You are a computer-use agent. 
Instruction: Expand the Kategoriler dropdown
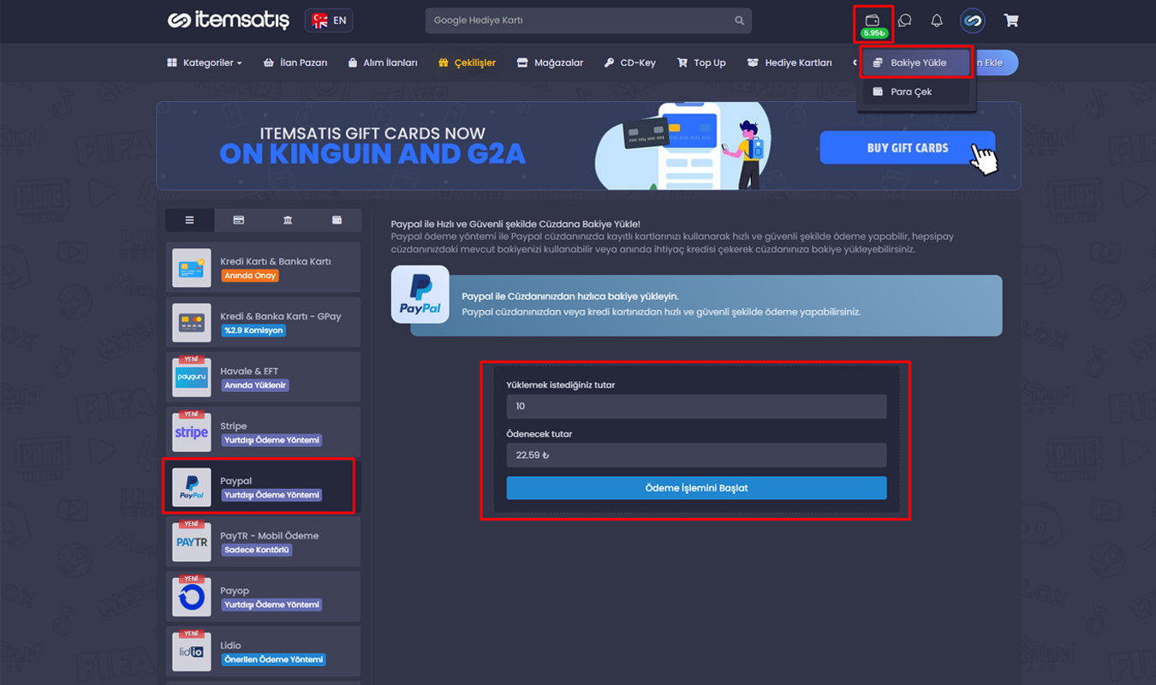[x=205, y=63]
